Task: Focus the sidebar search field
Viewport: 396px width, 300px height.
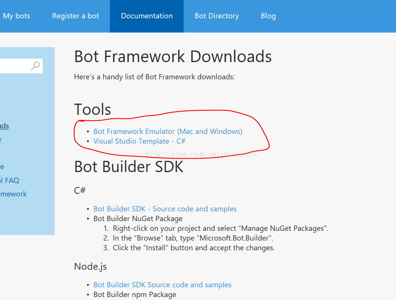Action: click(x=21, y=66)
